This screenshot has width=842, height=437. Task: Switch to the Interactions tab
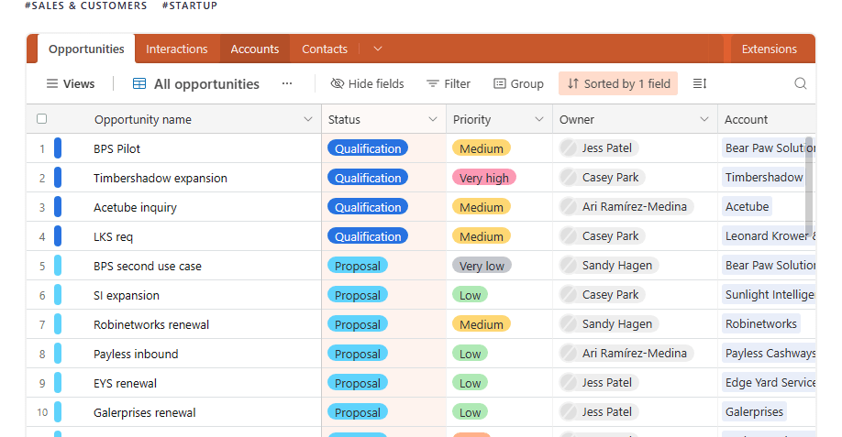[x=177, y=49]
